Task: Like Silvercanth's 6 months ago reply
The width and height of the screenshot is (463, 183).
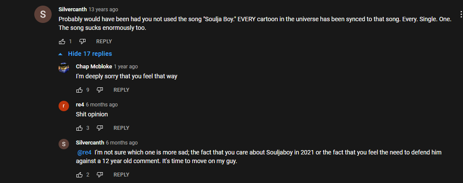Action: (x=79, y=175)
